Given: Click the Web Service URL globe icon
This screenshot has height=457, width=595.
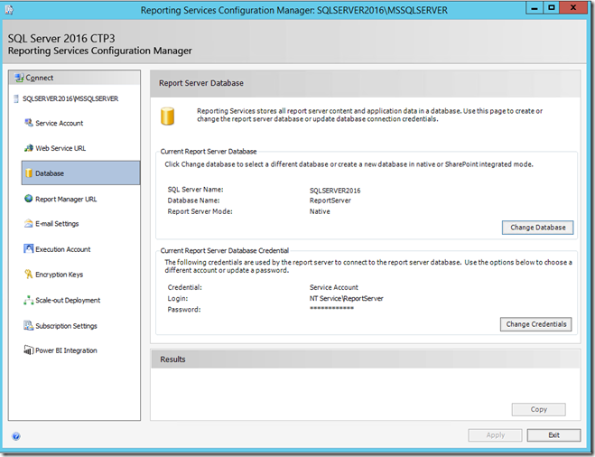Looking at the screenshot, I should point(28,148).
